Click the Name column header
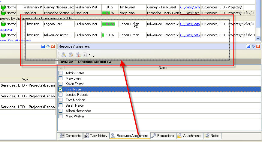 click(163, 68)
